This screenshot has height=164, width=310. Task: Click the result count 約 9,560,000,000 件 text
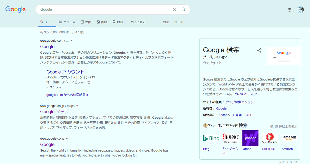click(x=54, y=32)
